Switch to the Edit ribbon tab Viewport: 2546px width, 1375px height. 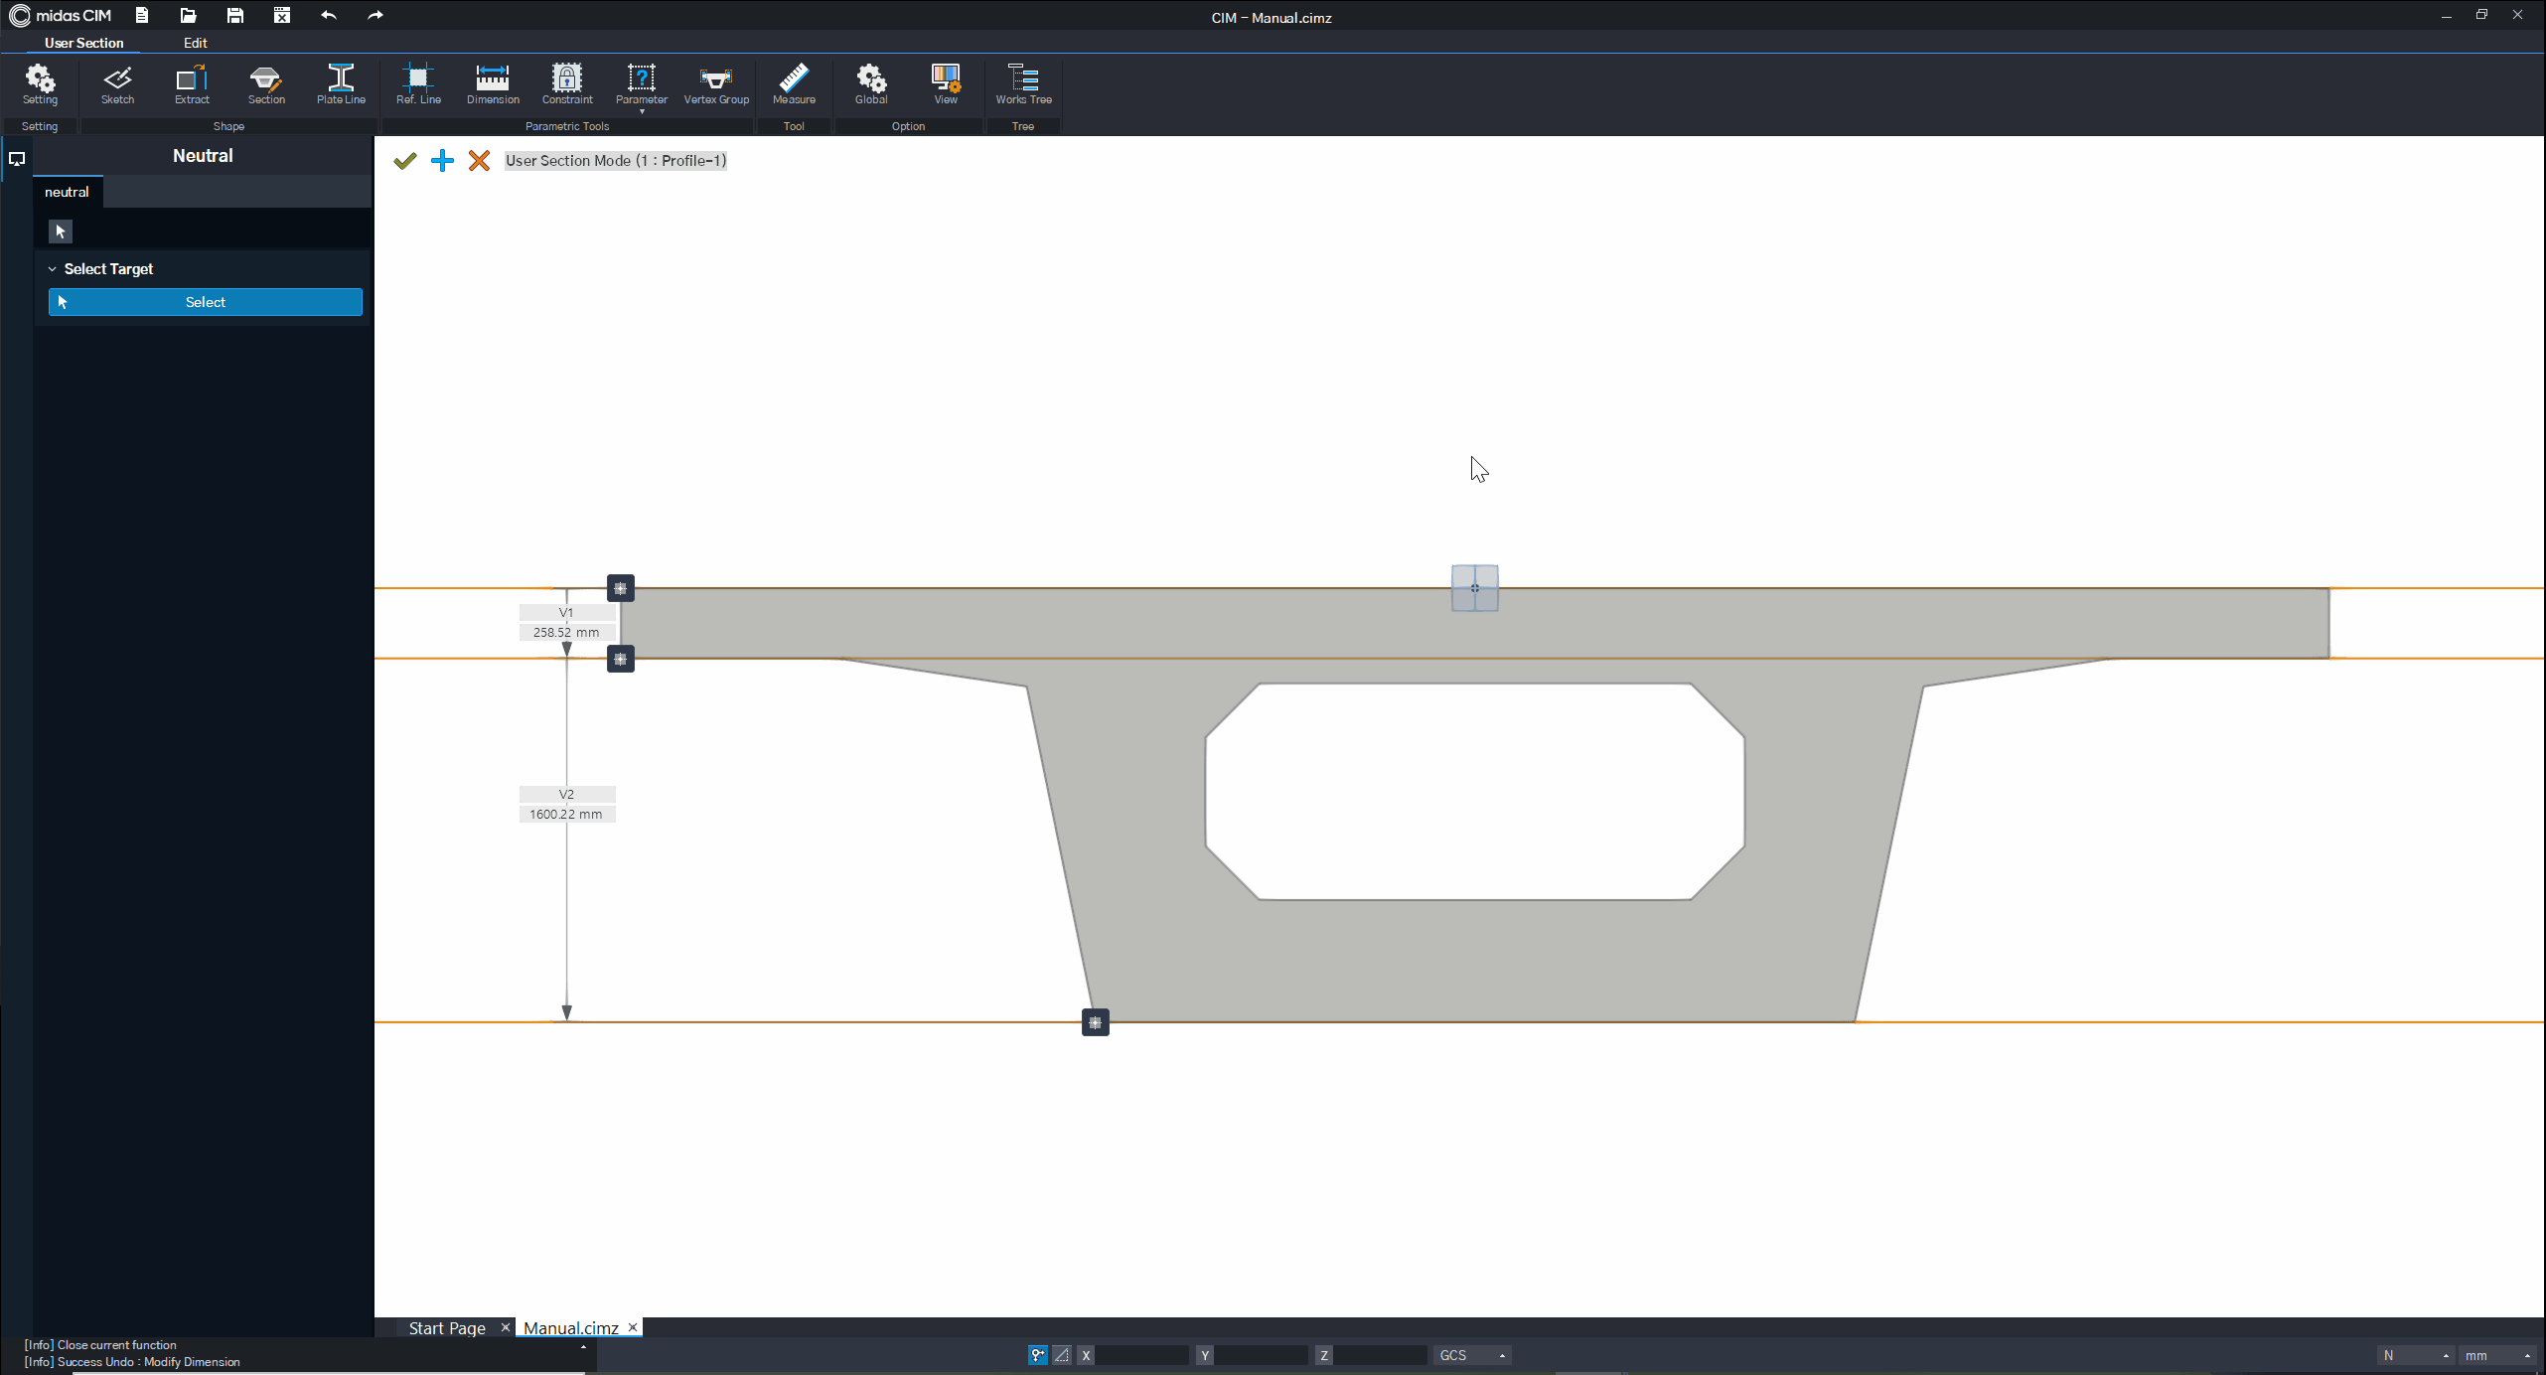[x=195, y=43]
